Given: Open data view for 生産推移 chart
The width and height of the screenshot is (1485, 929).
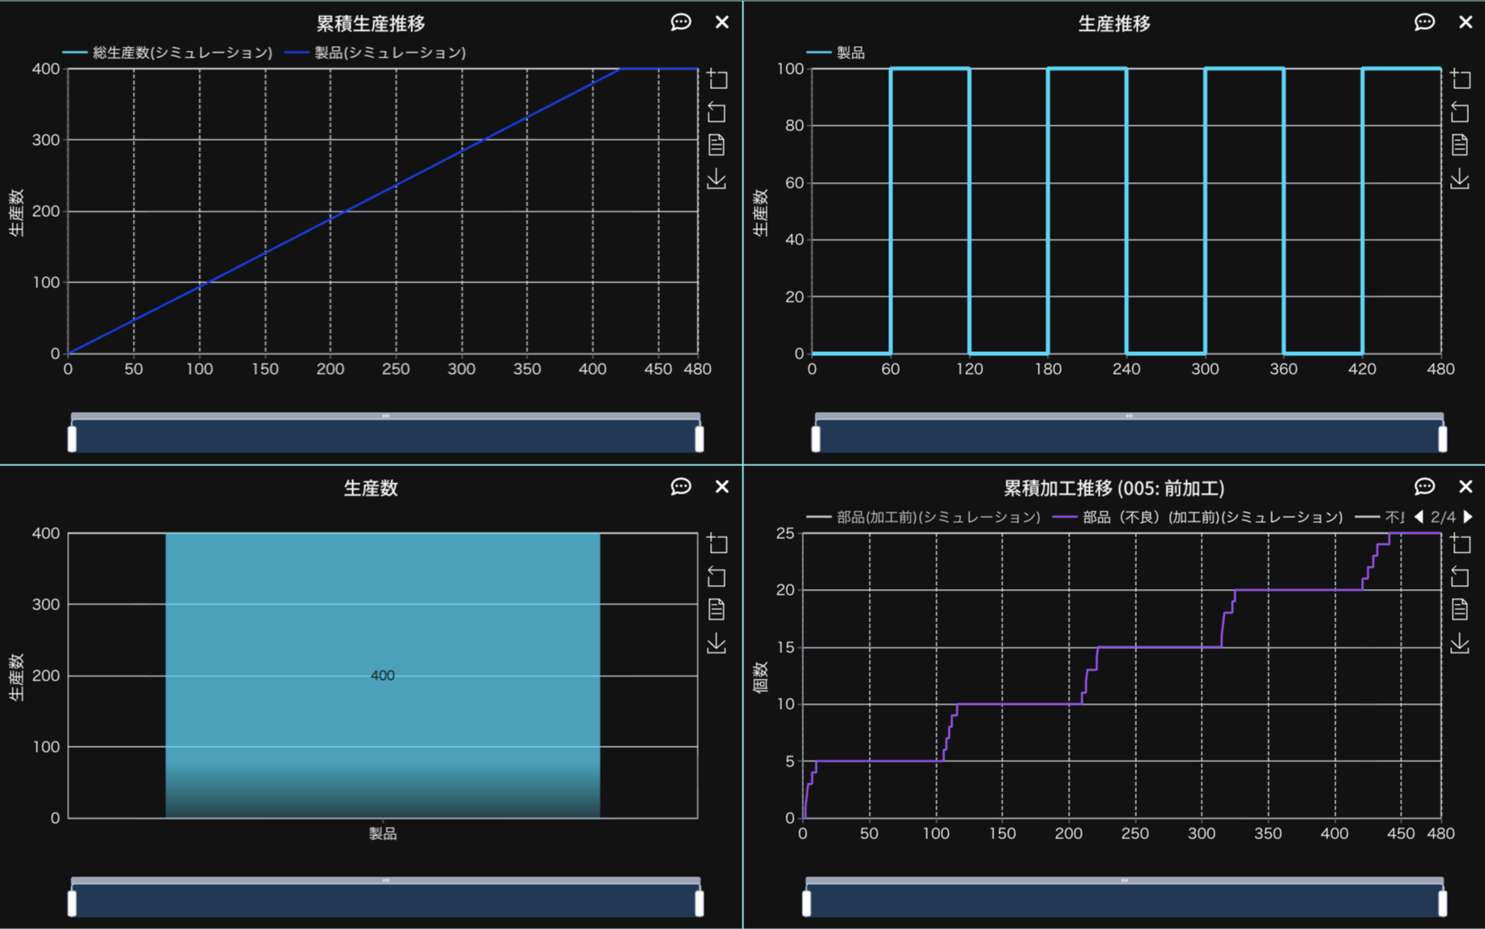Looking at the screenshot, I should [1459, 145].
